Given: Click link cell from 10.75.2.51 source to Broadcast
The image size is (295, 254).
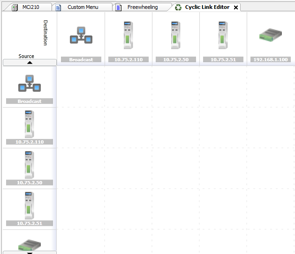Looking at the screenshot, I should click(81, 209).
